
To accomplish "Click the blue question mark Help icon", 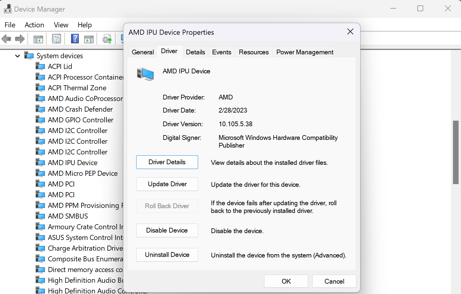I will 75,39.
